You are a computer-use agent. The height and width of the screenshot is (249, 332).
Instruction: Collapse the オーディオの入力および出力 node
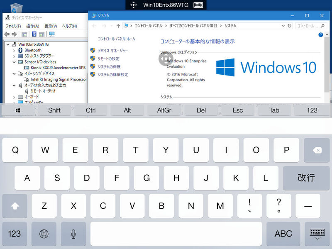(14, 85)
